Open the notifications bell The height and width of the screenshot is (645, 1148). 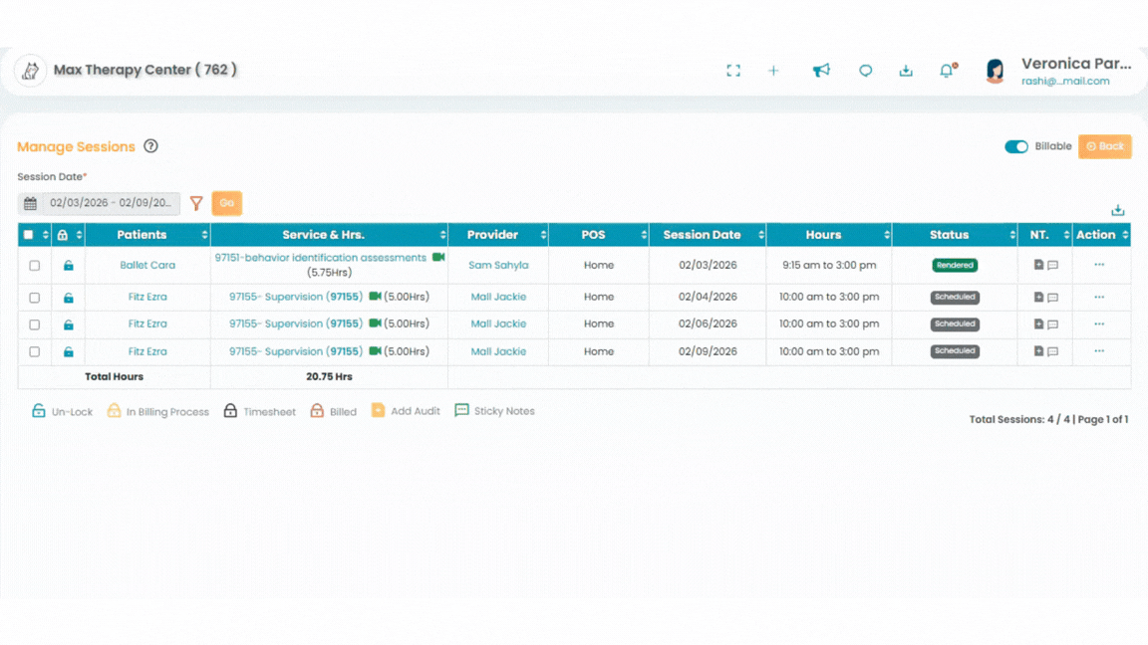coord(947,71)
